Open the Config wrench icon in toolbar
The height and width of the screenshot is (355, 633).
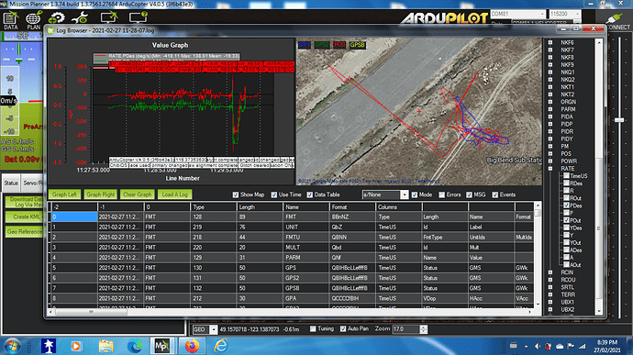(x=80, y=18)
